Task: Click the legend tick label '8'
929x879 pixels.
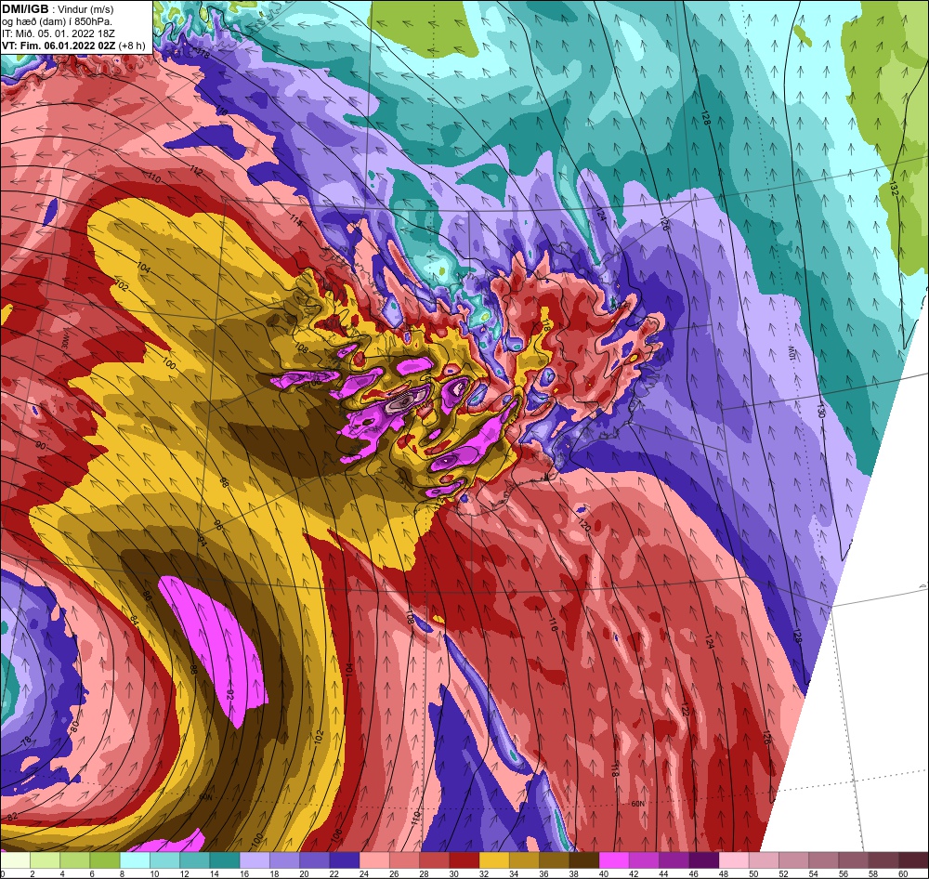Action: (122, 873)
